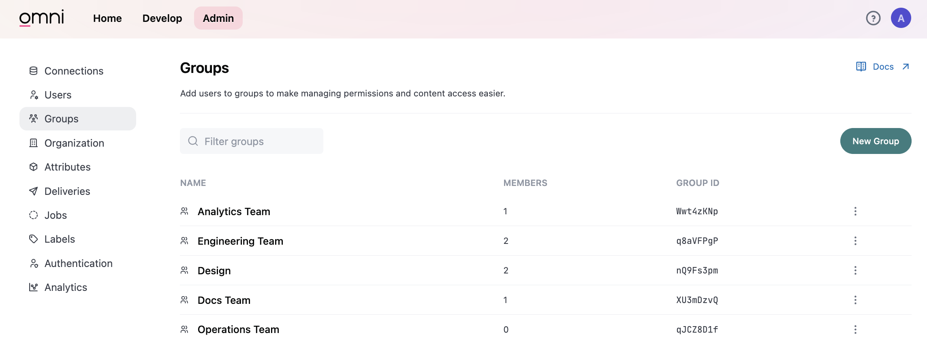
Task: Expand the Docs Team row actions menu
Action: (x=855, y=300)
